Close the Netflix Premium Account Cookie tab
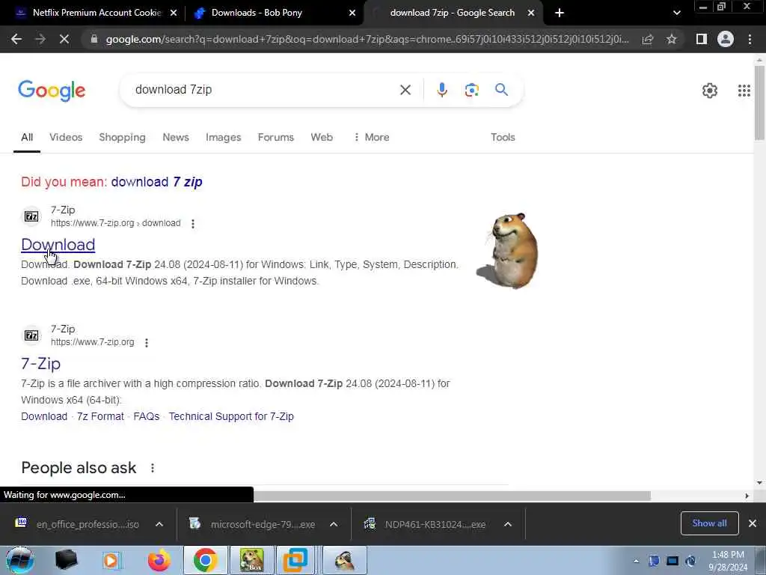 tap(174, 13)
